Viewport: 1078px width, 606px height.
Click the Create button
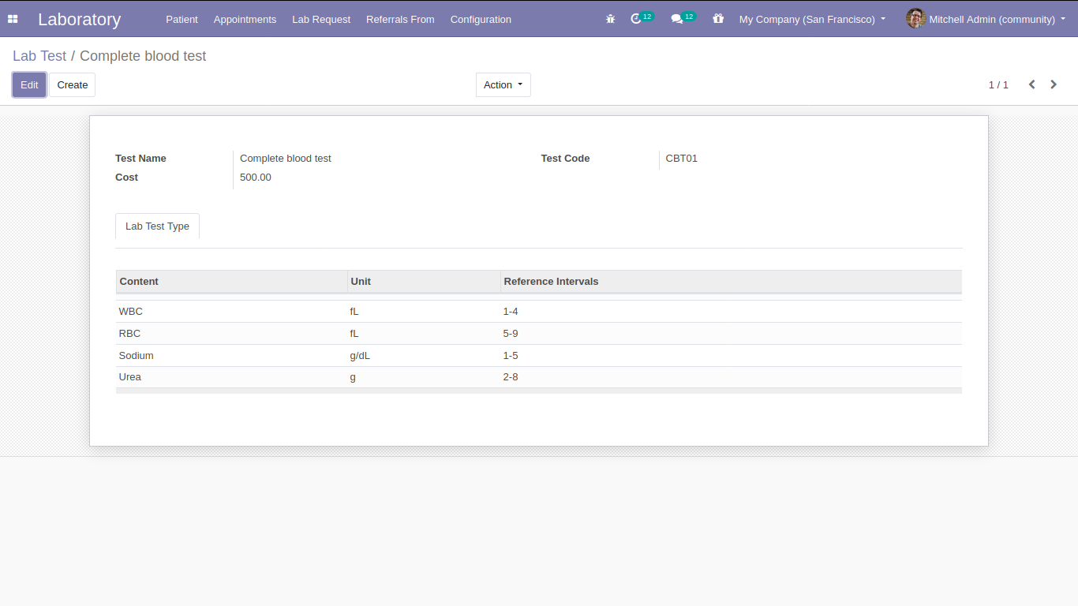(x=72, y=84)
